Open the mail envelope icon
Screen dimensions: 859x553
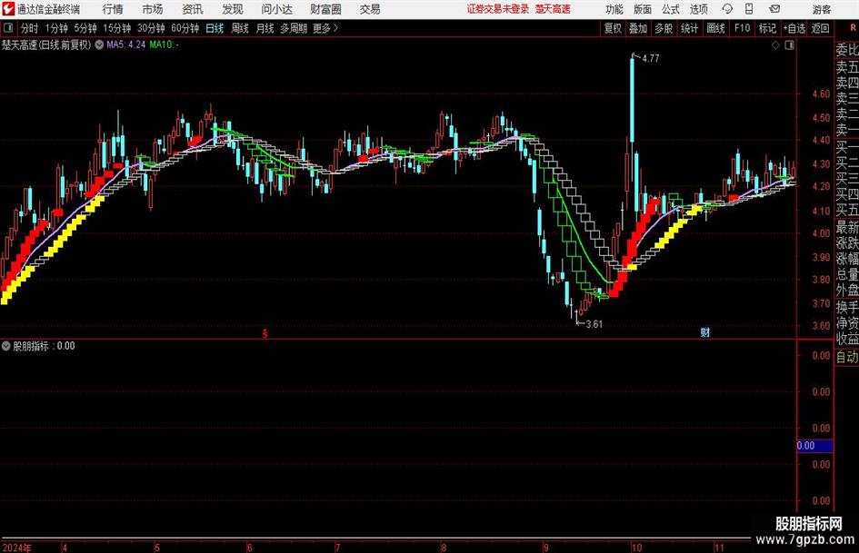(x=774, y=9)
